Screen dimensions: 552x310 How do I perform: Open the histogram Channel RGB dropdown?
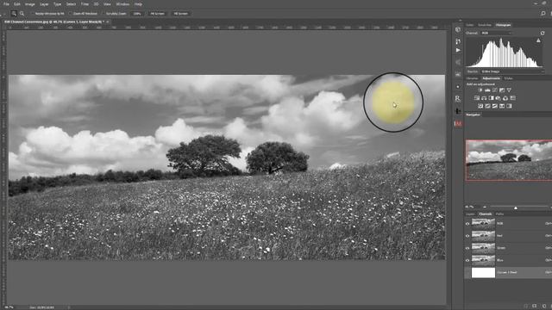tap(497, 33)
